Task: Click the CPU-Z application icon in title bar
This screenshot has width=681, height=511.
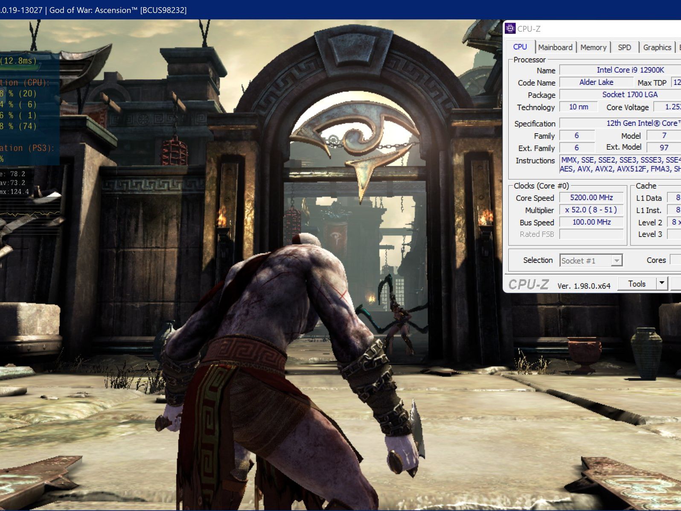Action: point(510,29)
